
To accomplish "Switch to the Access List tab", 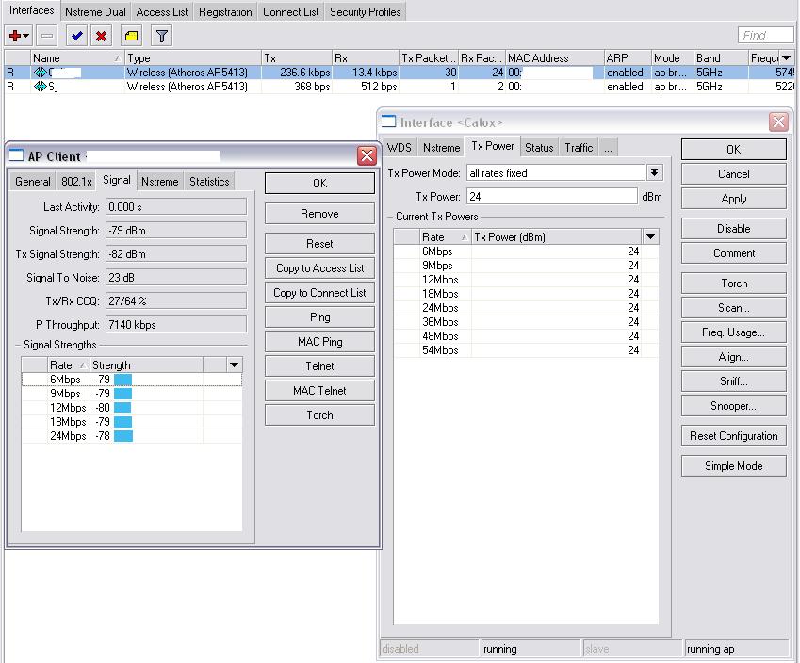I will [162, 12].
